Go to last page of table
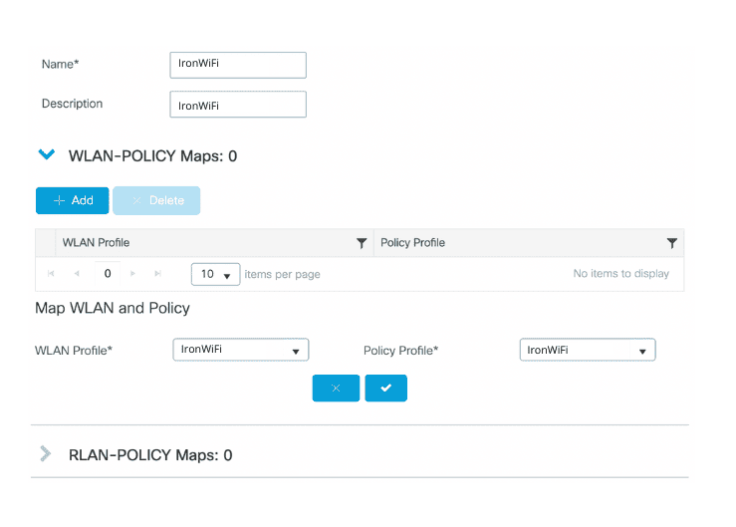 tap(158, 274)
